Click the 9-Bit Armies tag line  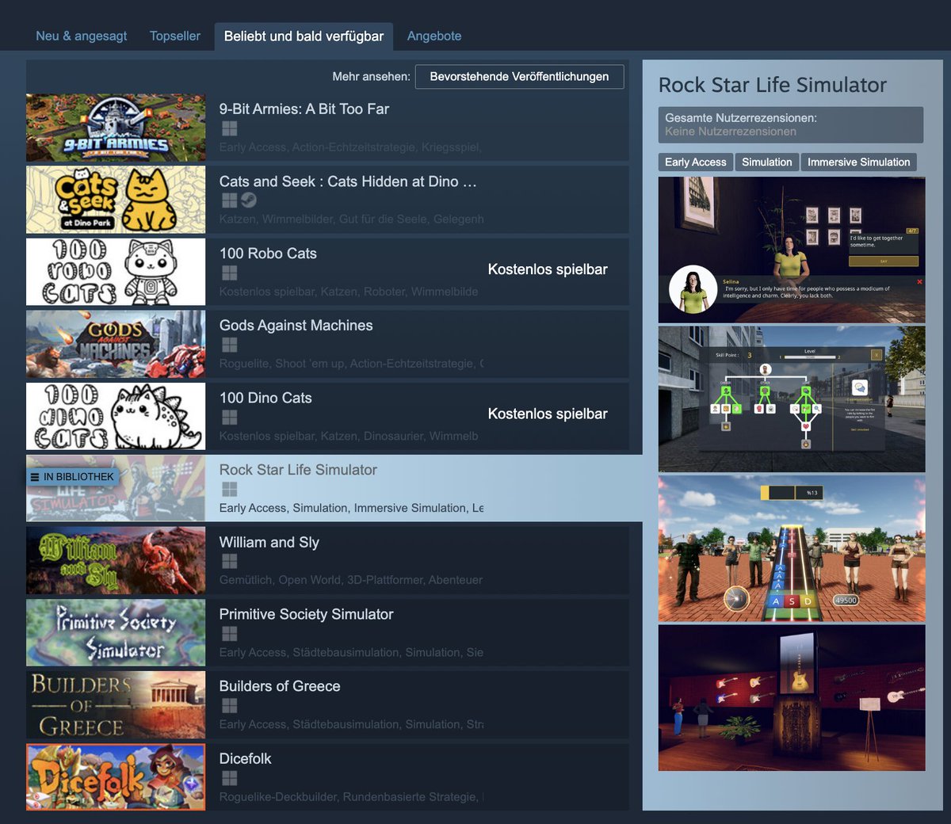pyautogui.click(x=350, y=147)
